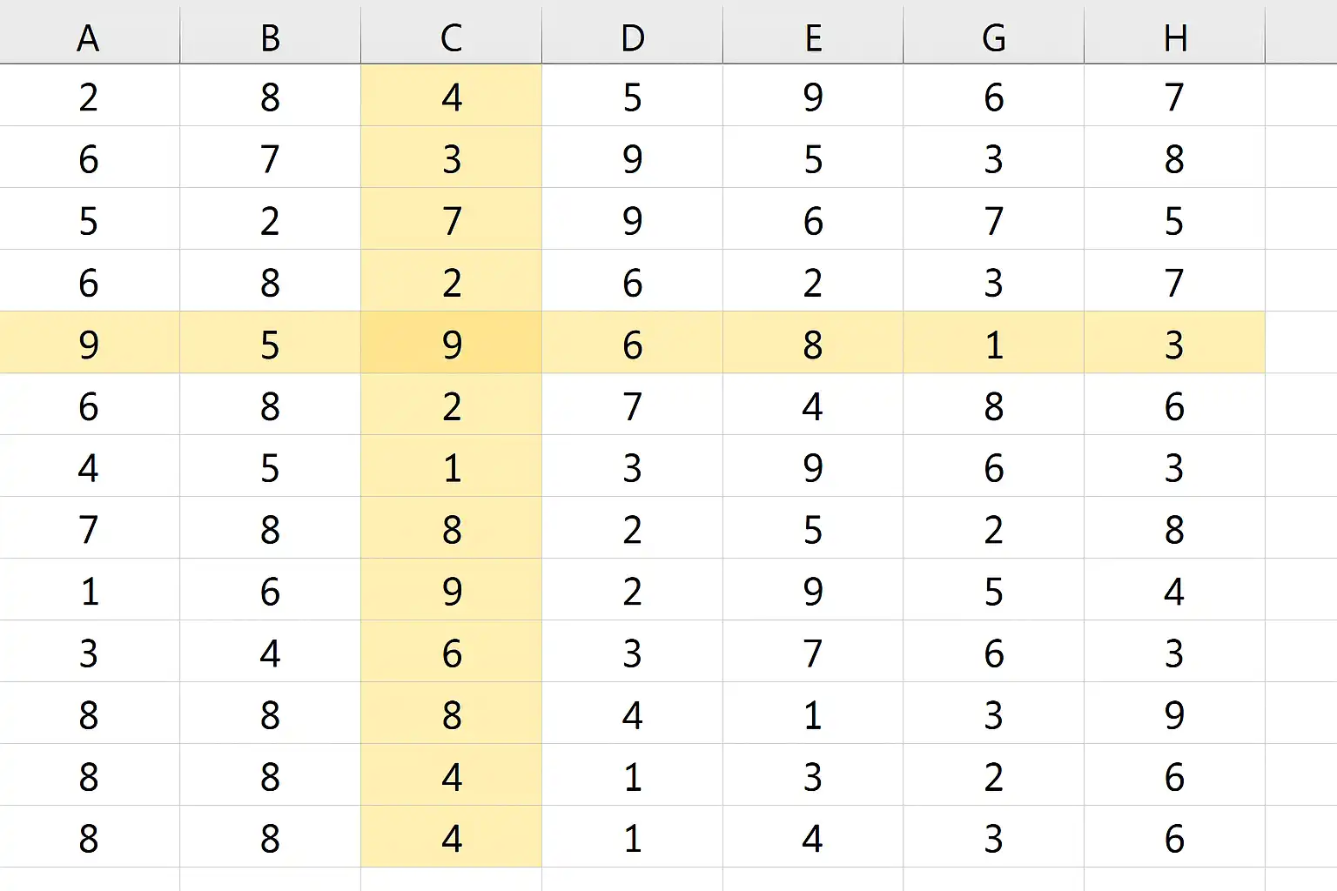The image size is (1337, 891).
Task: Select the column B header
Action: (270, 38)
